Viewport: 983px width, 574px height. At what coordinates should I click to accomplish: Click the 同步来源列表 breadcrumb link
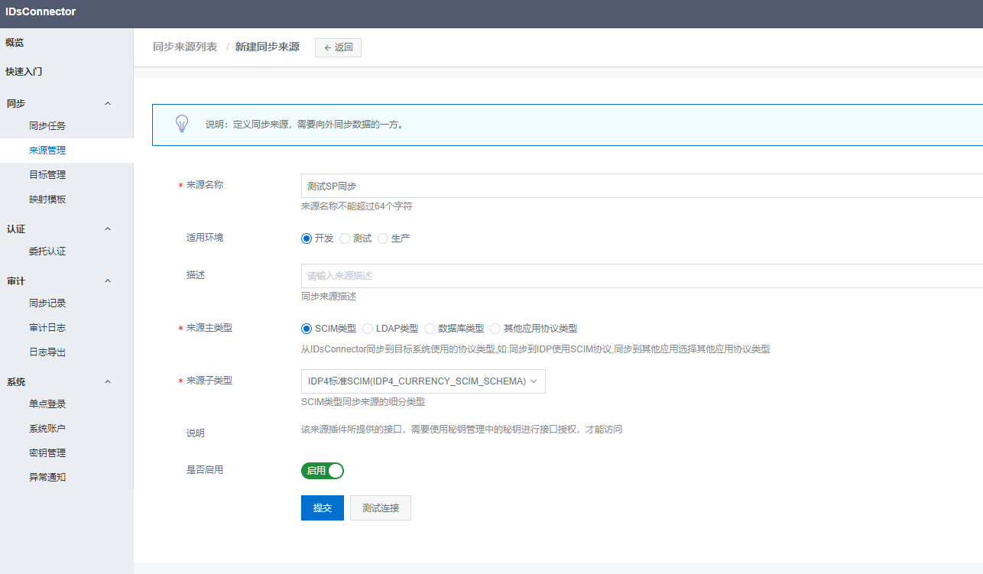[185, 47]
